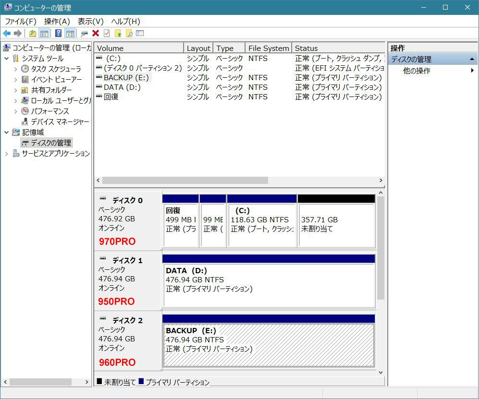Expand the ローカル ユーザーとグループ node
Viewport: 479px width, 399px height.
tap(15, 101)
